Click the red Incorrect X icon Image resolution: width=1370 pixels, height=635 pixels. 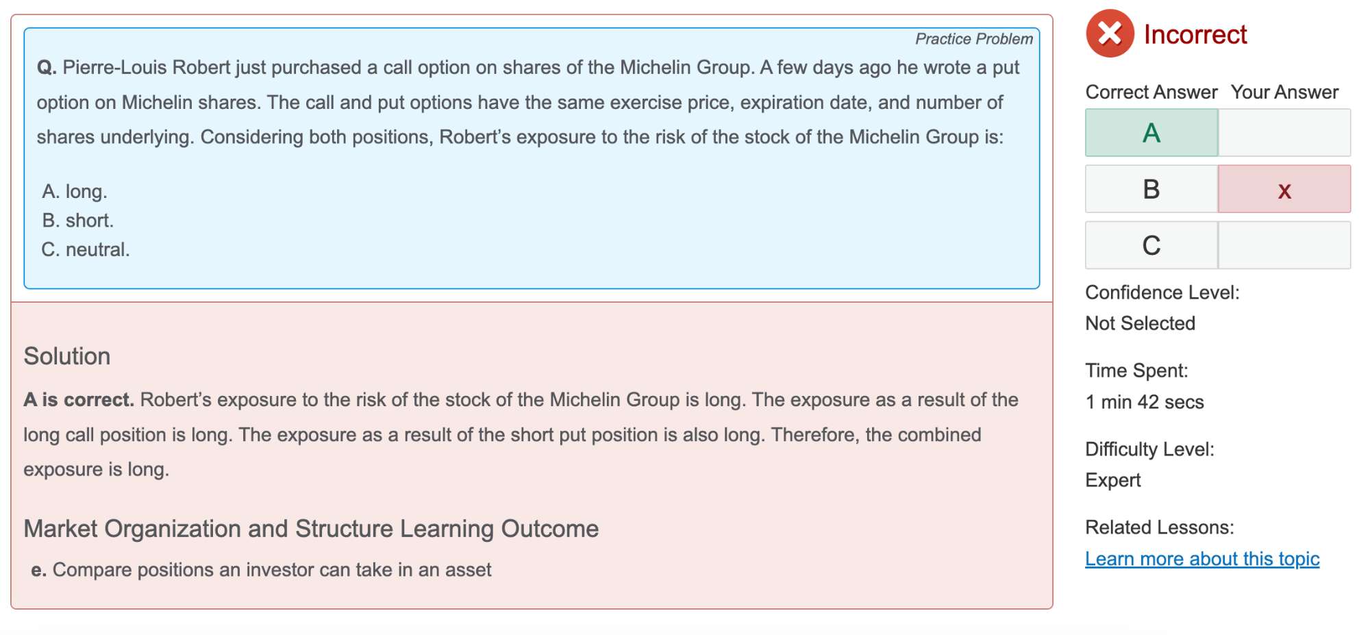click(x=1110, y=34)
